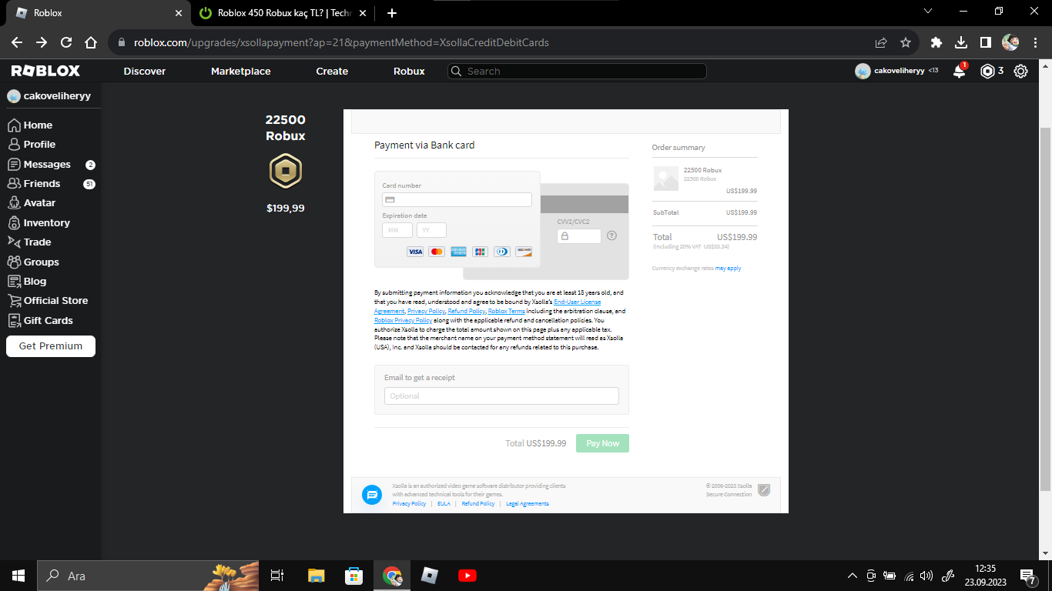Open the Roblox notifications bell
This screenshot has height=591, width=1052.
[959, 71]
